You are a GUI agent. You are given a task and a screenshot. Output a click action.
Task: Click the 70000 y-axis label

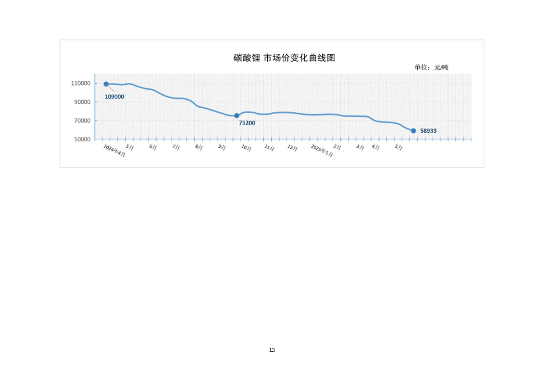point(82,120)
